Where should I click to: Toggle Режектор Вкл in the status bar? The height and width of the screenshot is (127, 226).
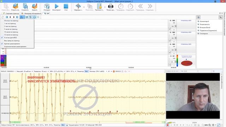click(x=63, y=125)
